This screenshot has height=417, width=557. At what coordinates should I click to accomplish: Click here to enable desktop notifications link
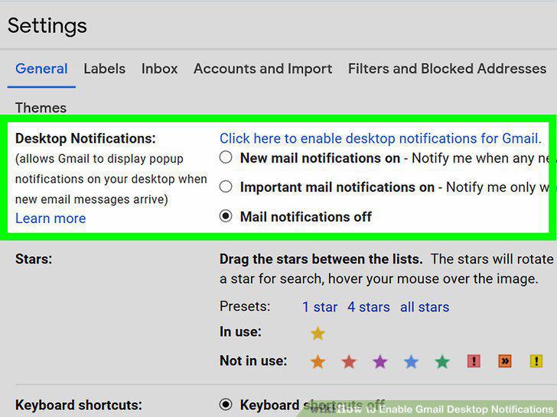pyautogui.click(x=380, y=138)
